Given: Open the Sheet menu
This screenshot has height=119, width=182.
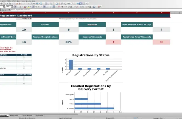Looking at the screenshot, I should pyautogui.click(x=14, y=1).
